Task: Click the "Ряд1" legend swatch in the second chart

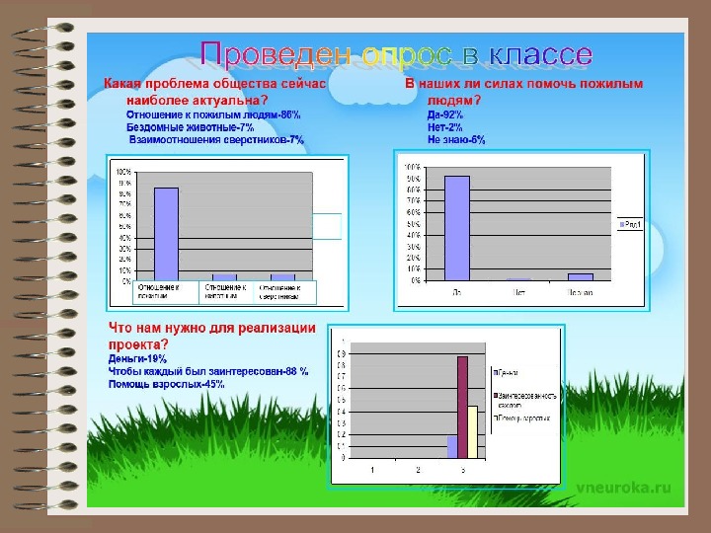Action: click(622, 224)
